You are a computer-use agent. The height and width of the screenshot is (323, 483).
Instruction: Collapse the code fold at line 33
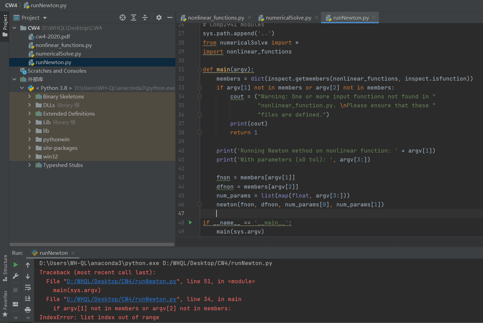[x=199, y=87]
